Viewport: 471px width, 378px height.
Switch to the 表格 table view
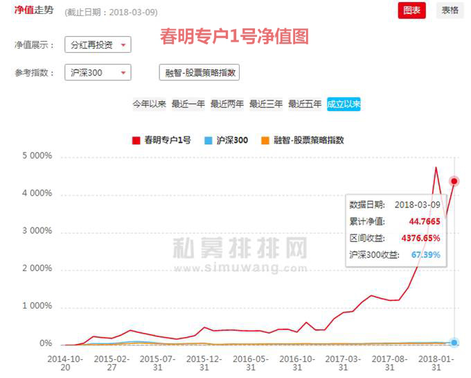450,10
